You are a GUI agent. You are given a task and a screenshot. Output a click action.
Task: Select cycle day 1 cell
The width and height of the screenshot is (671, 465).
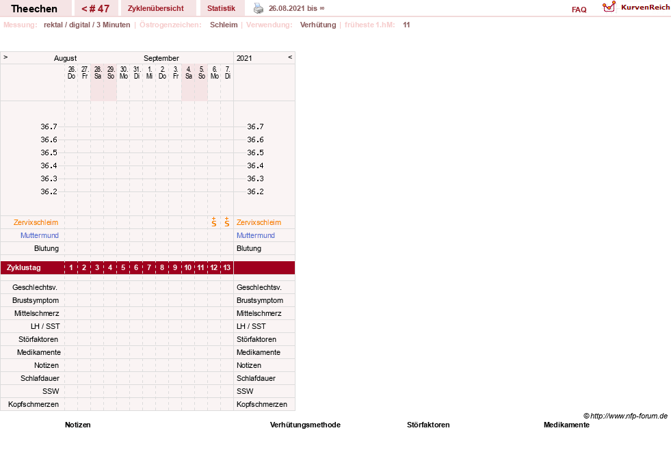pos(71,268)
